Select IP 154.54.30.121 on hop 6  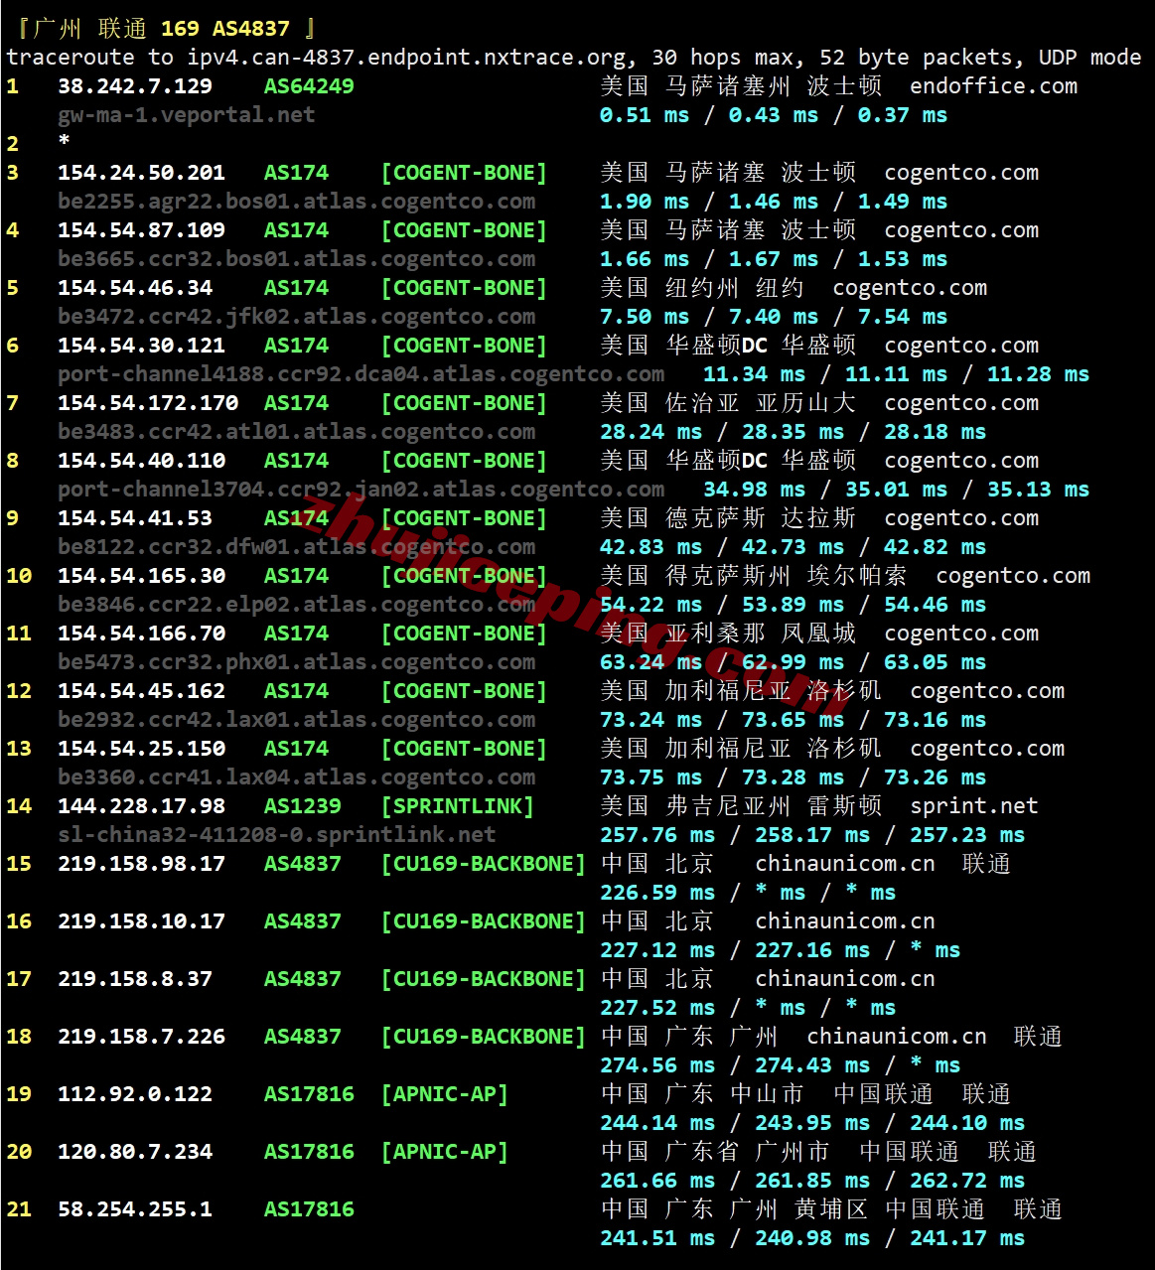click(140, 345)
